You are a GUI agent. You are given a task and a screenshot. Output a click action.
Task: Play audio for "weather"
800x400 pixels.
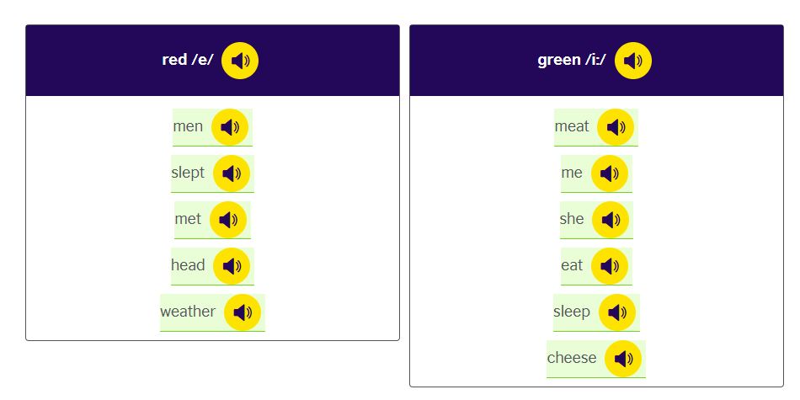[243, 312]
